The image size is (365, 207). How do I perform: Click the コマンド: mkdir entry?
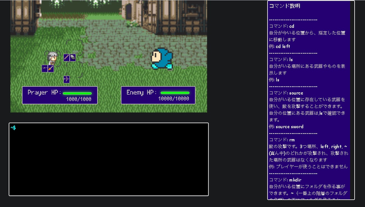click(x=285, y=180)
